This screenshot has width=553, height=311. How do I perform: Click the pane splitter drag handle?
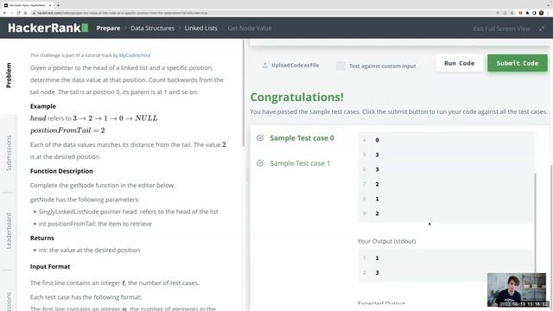pyautogui.click(x=247, y=175)
